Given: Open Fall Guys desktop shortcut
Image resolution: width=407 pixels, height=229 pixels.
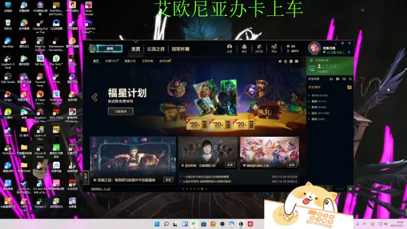Looking at the screenshot, I should coord(40,60).
